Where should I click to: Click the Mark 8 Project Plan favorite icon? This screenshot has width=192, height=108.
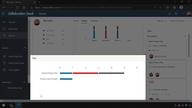tap(4, 56)
